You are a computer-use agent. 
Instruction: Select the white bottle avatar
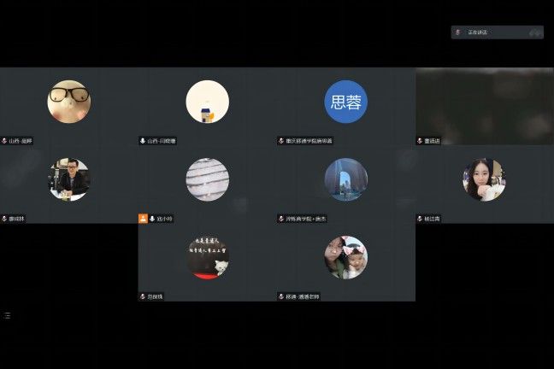coord(207,102)
